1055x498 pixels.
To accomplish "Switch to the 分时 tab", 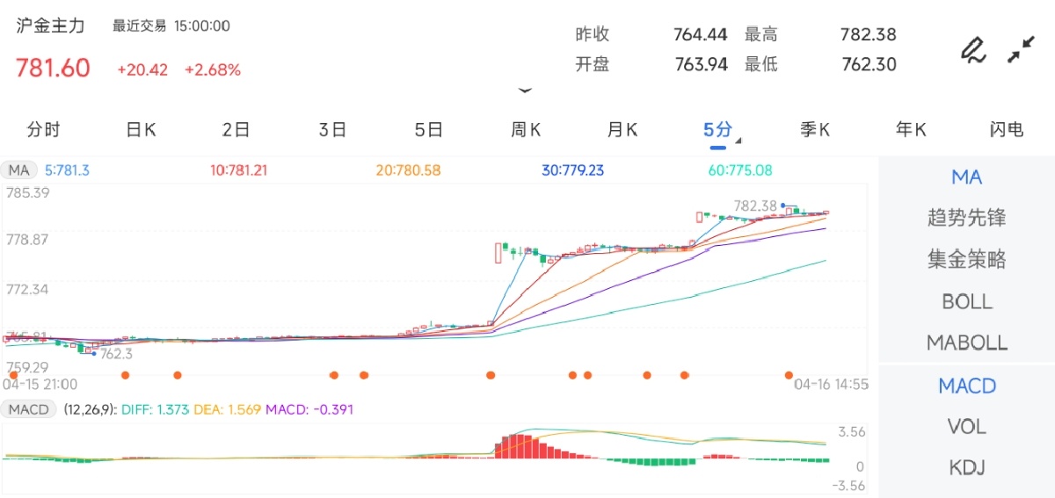I will point(44,130).
